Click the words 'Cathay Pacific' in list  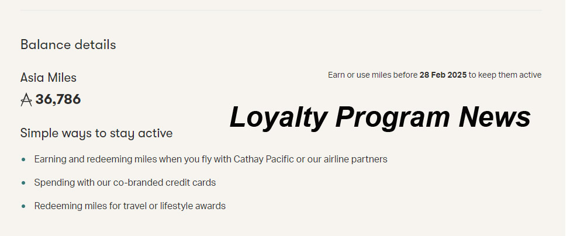[x=264, y=159]
